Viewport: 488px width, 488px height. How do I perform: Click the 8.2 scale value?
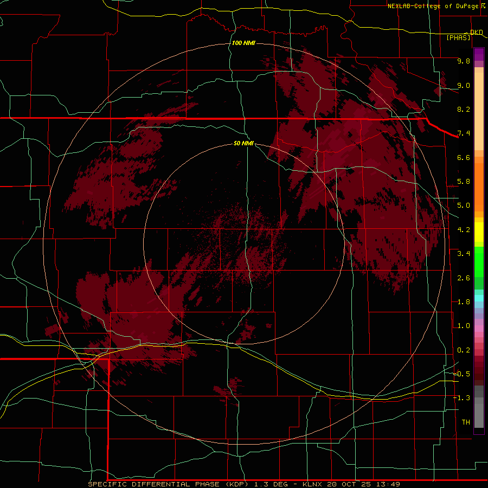tap(464, 109)
